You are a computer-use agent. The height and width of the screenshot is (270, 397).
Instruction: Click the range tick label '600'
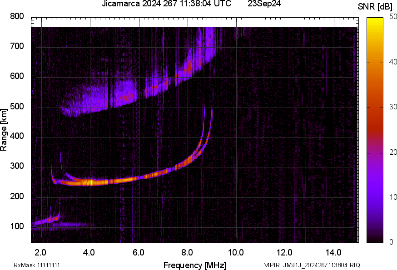[x=17, y=76]
